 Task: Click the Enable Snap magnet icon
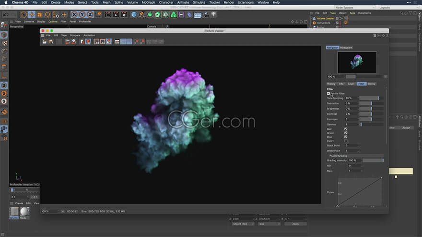pyautogui.click(x=4, y=111)
